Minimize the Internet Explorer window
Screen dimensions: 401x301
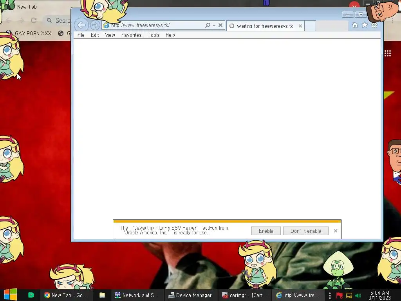348,15
